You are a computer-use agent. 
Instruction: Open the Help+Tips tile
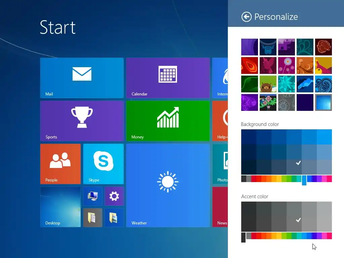(x=220, y=121)
